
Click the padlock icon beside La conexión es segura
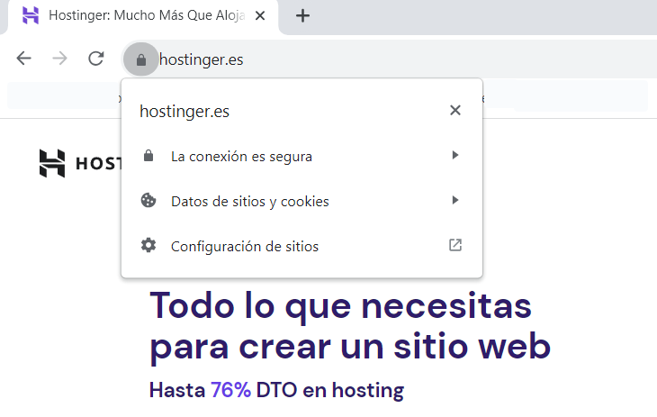coord(148,155)
